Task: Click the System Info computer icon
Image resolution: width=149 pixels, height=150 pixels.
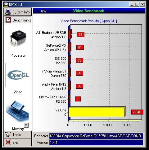Action: [x=8, y=12]
